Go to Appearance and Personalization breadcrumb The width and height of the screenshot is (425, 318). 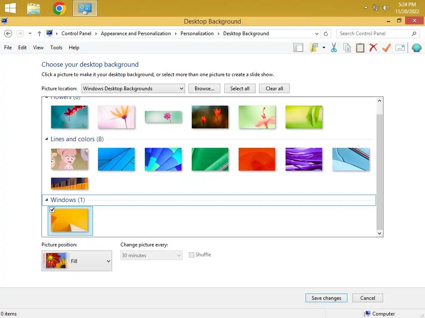tap(136, 34)
